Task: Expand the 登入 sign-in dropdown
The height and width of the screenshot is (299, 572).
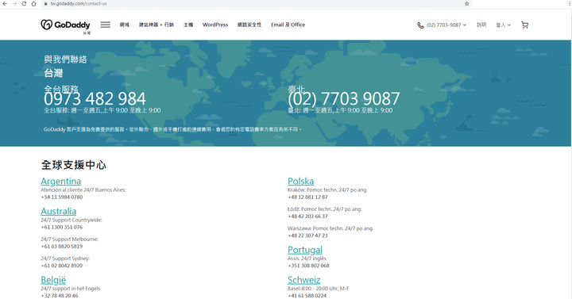Action: click(x=504, y=25)
